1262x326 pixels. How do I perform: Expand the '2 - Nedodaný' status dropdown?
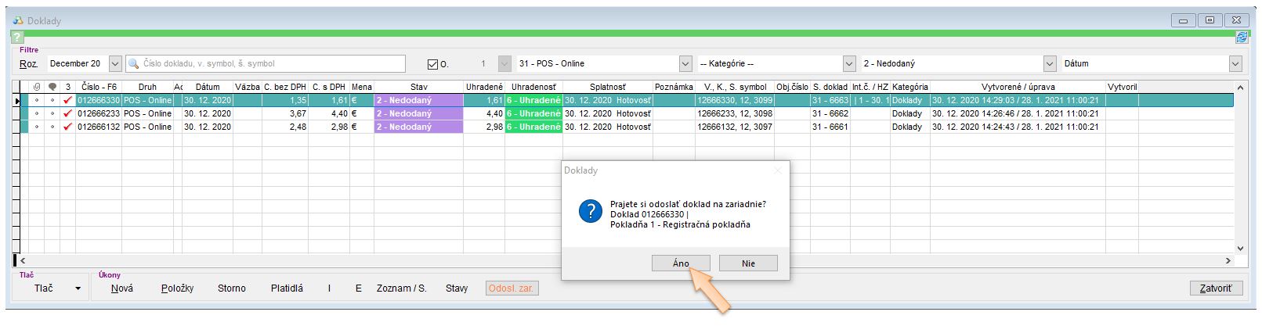pos(1050,64)
